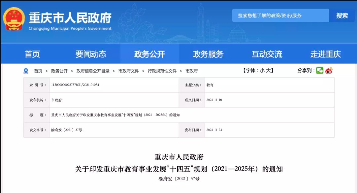Click the national emblem logo
This screenshot has height=193, width=357.
point(14,19)
